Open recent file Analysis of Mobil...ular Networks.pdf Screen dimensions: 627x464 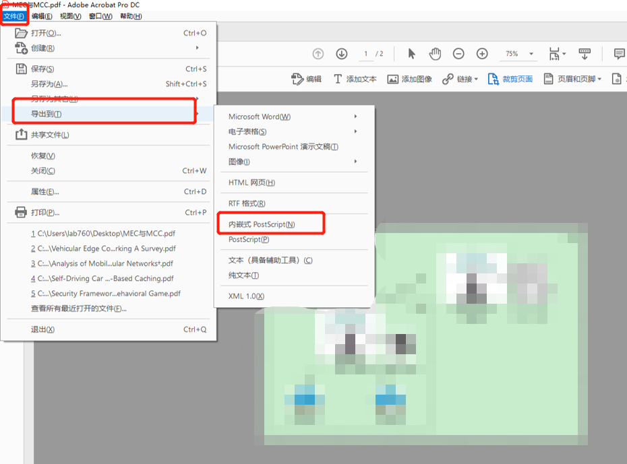pos(109,263)
